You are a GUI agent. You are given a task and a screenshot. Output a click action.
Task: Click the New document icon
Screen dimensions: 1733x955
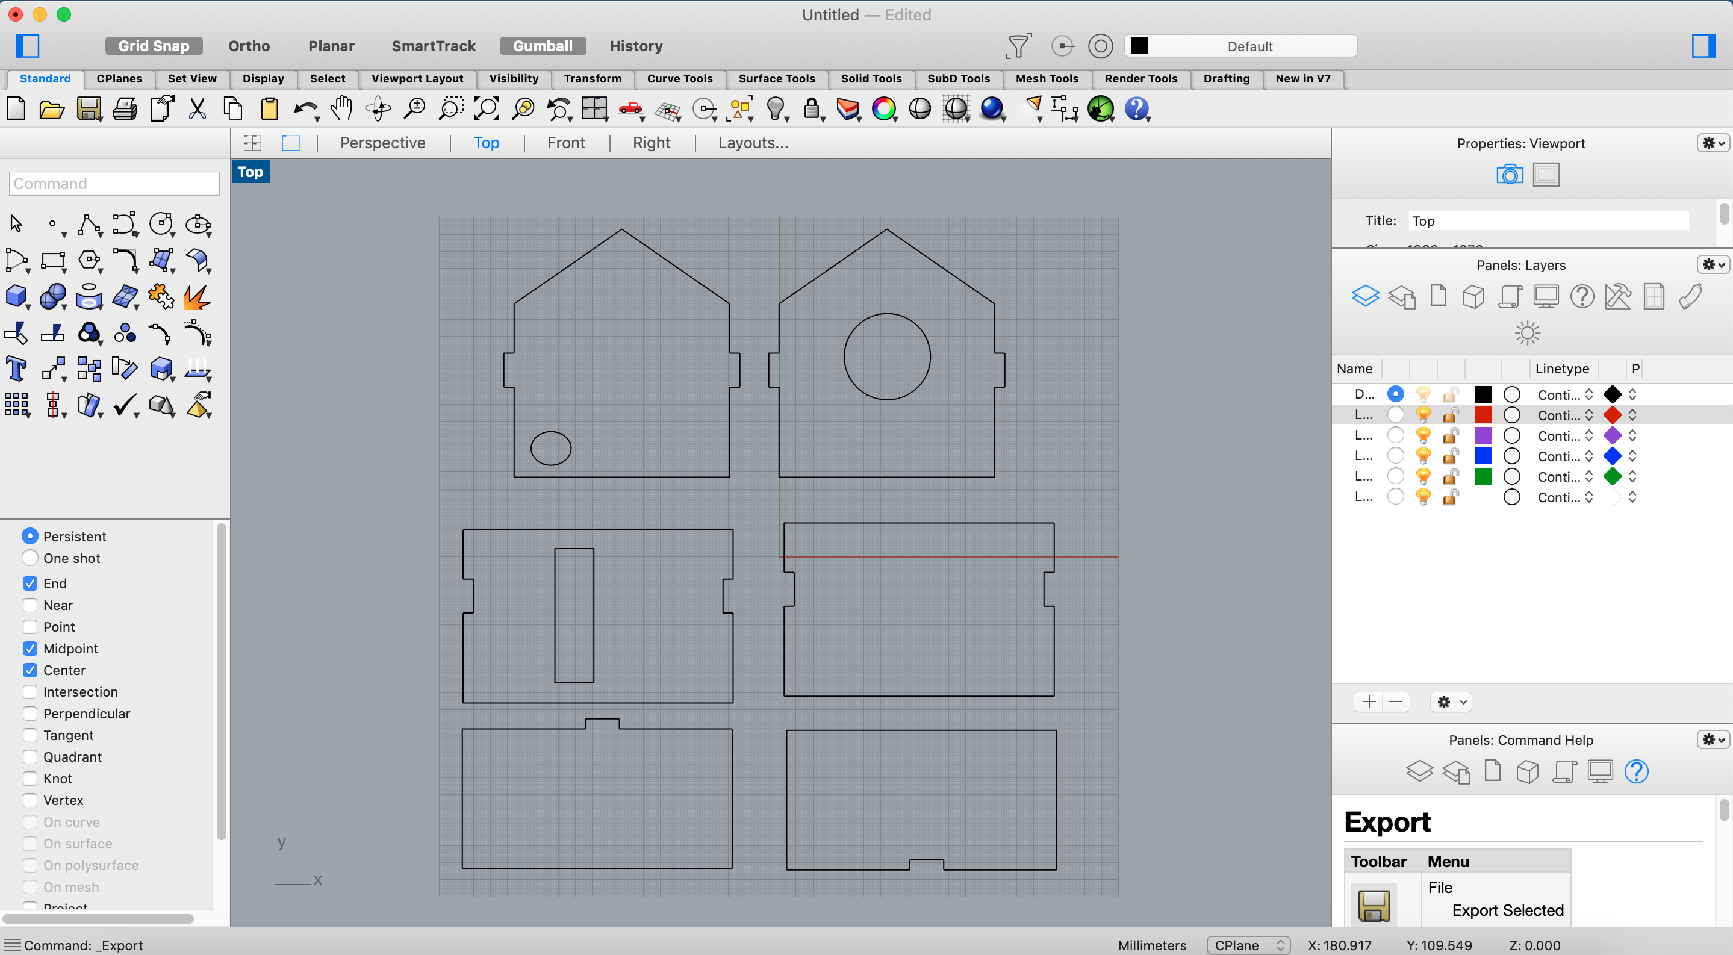pyautogui.click(x=17, y=109)
